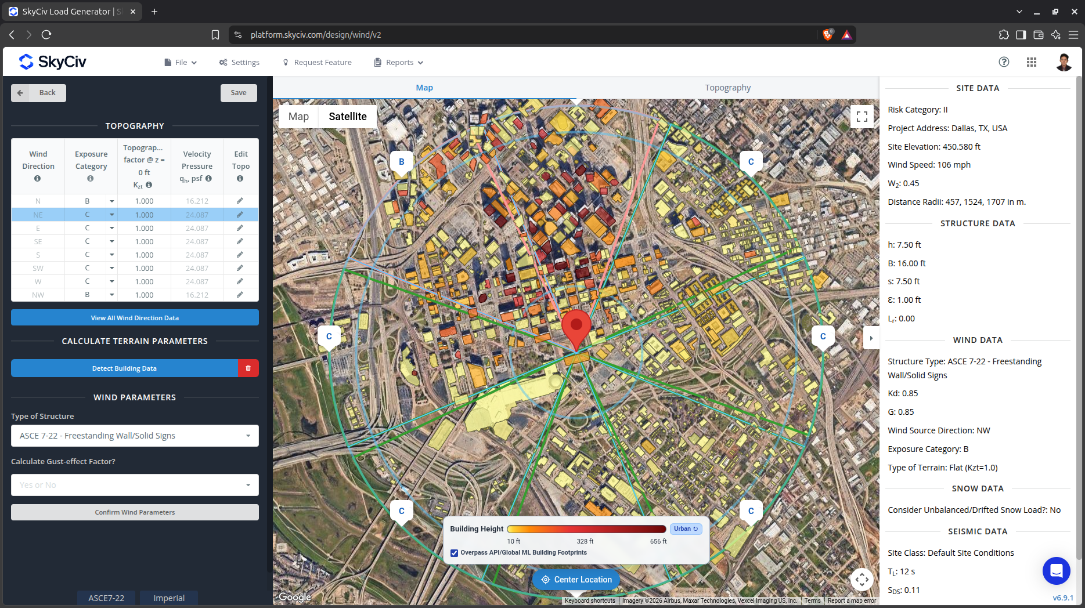This screenshot has height=608, width=1085.
Task: Toggle the Imperial units button
Action: (x=169, y=598)
